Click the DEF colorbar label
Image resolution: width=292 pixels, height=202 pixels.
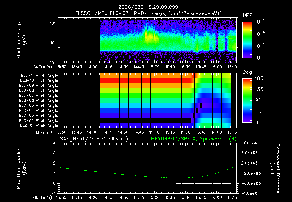(x=247, y=15)
